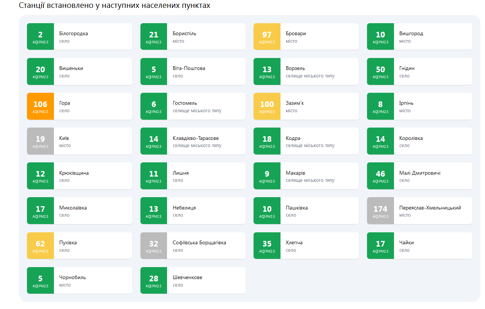Open the Шевченкове village card
The width and height of the screenshot is (485, 309).
click(193, 281)
